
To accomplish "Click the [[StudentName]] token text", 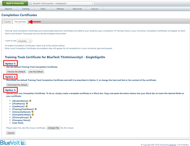I will point(20,101).
